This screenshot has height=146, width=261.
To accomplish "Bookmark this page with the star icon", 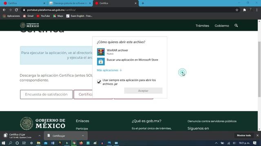I will click(237, 10).
